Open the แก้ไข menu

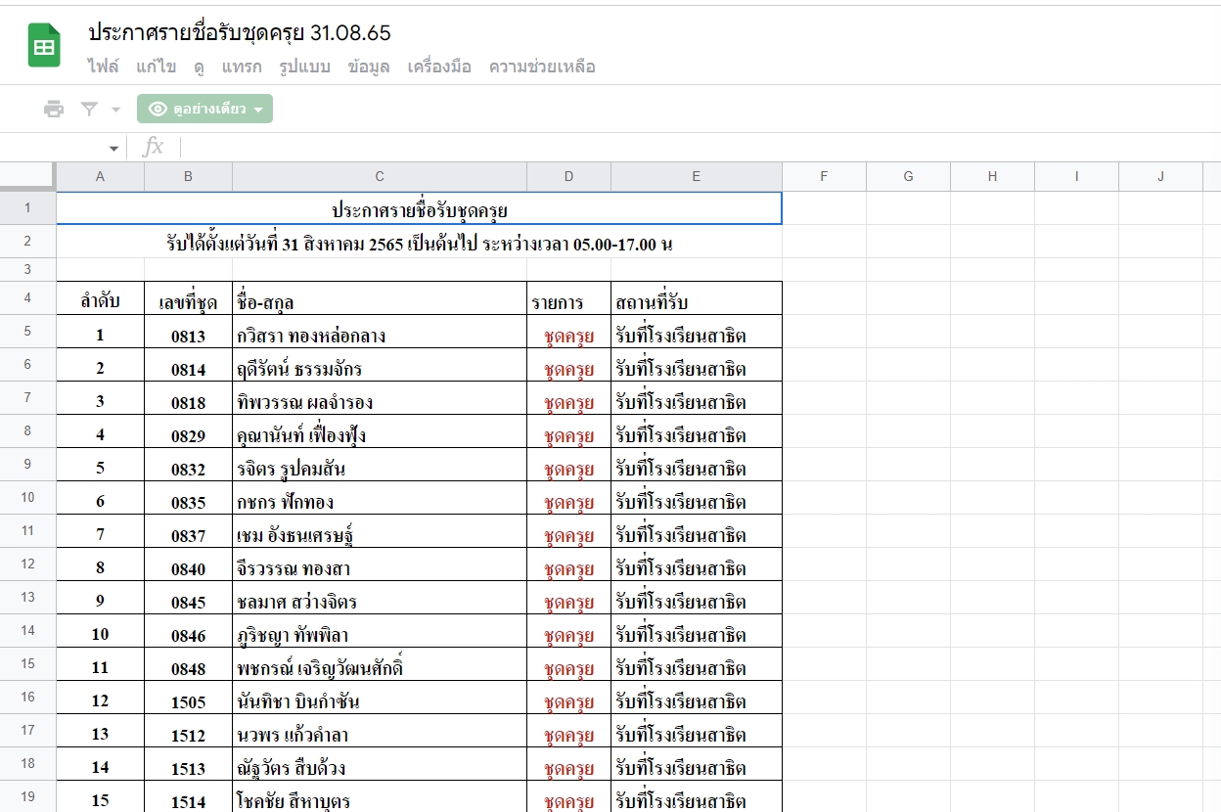click(156, 68)
